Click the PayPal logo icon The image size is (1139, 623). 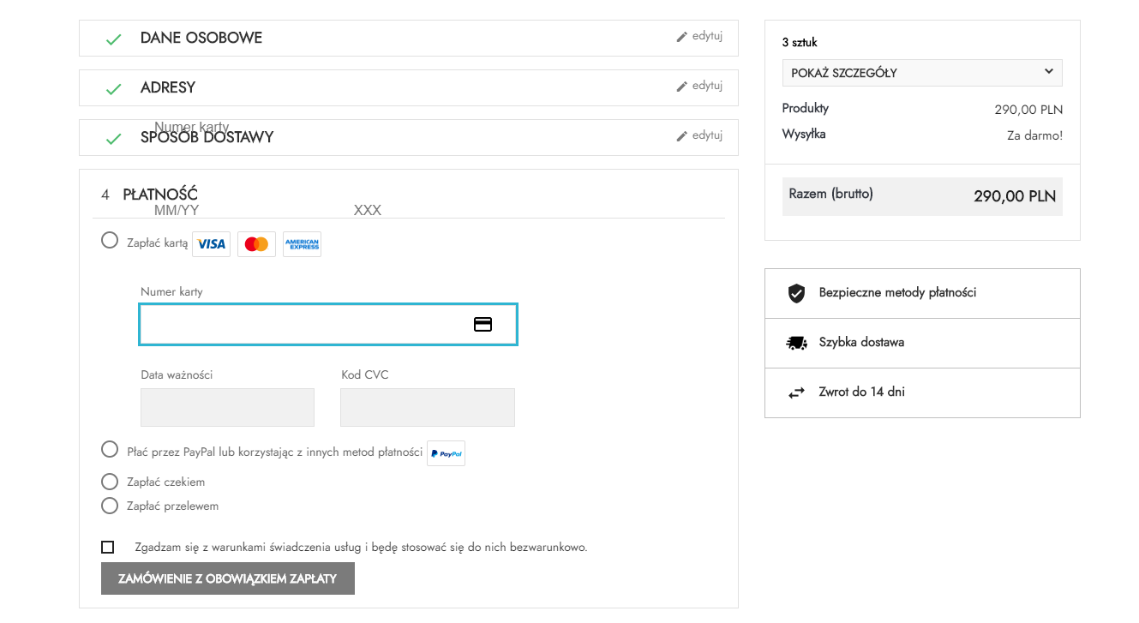tap(446, 453)
